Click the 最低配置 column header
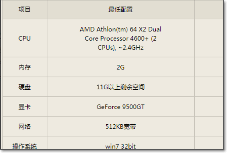Viewport: 227px width, 153px height. pyautogui.click(x=121, y=10)
